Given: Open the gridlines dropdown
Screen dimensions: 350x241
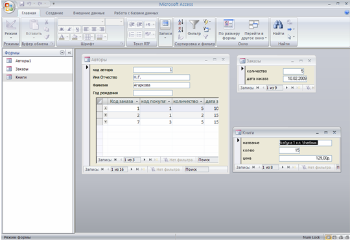Looking at the screenshot, I should (x=92, y=36).
